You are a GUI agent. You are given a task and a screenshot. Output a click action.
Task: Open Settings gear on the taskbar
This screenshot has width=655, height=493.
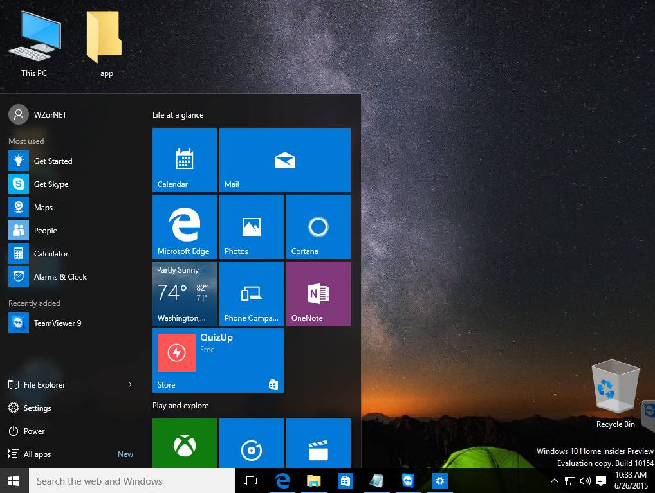[x=439, y=481]
